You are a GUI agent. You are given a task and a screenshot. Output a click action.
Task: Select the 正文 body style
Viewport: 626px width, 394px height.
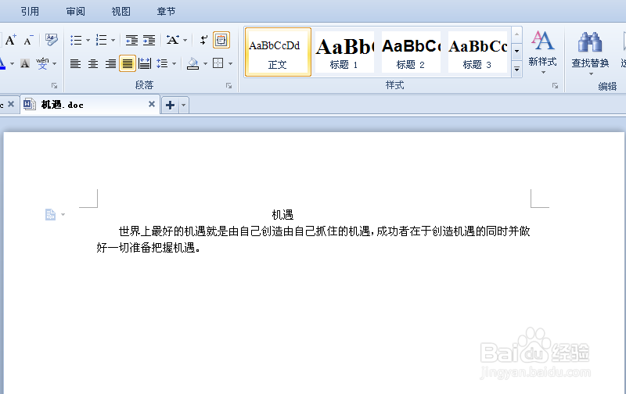(278, 52)
